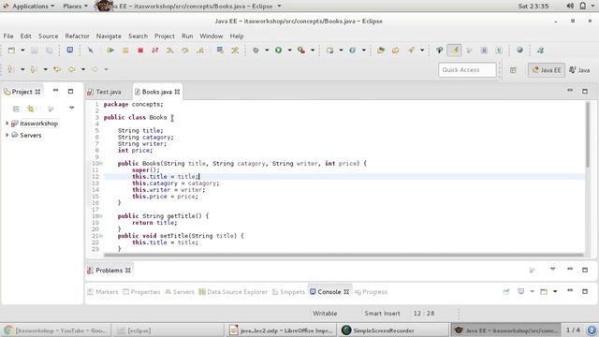Click the Drop to Frame icon

tap(220, 50)
